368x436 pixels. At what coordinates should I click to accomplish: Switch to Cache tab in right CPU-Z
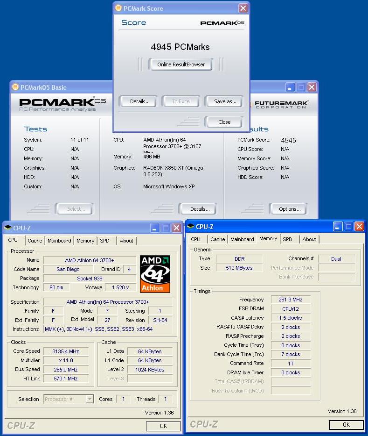coord(218,239)
